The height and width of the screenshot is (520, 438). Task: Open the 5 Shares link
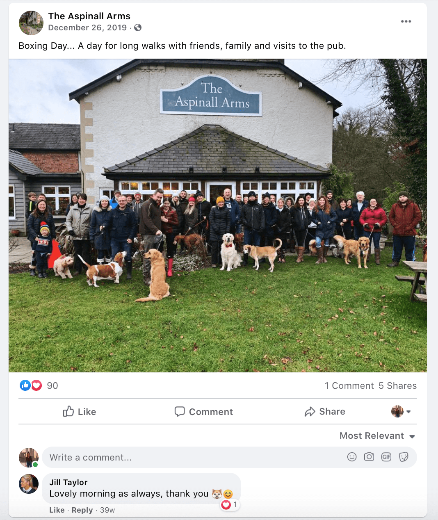397,385
